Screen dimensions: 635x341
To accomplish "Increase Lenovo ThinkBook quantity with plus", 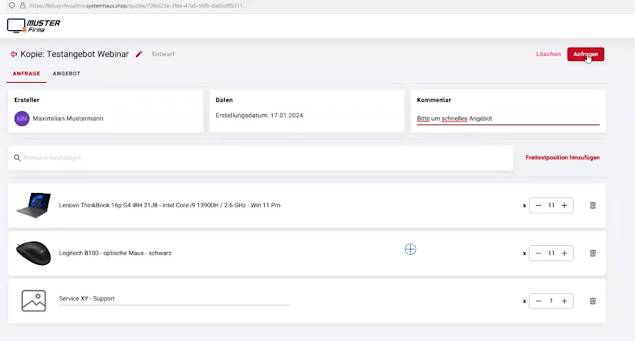I will [564, 206].
